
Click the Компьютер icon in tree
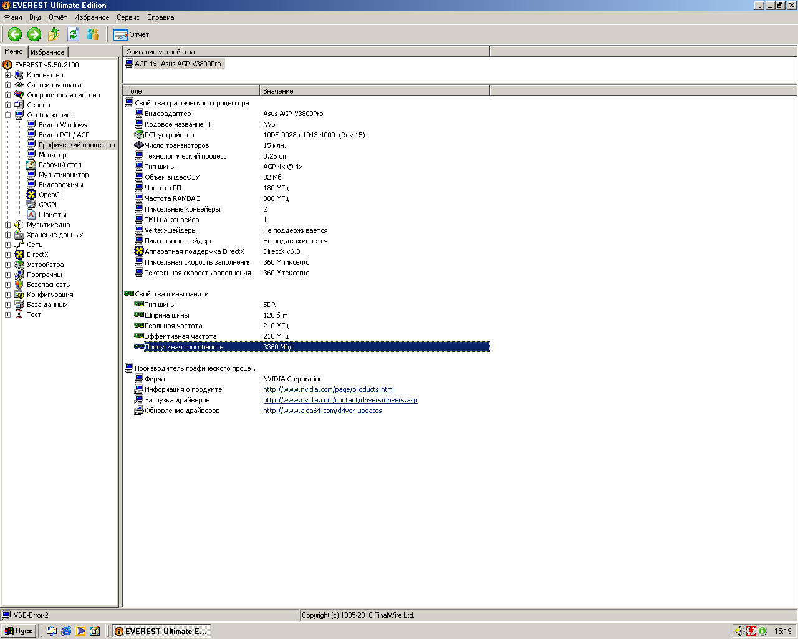[x=19, y=75]
